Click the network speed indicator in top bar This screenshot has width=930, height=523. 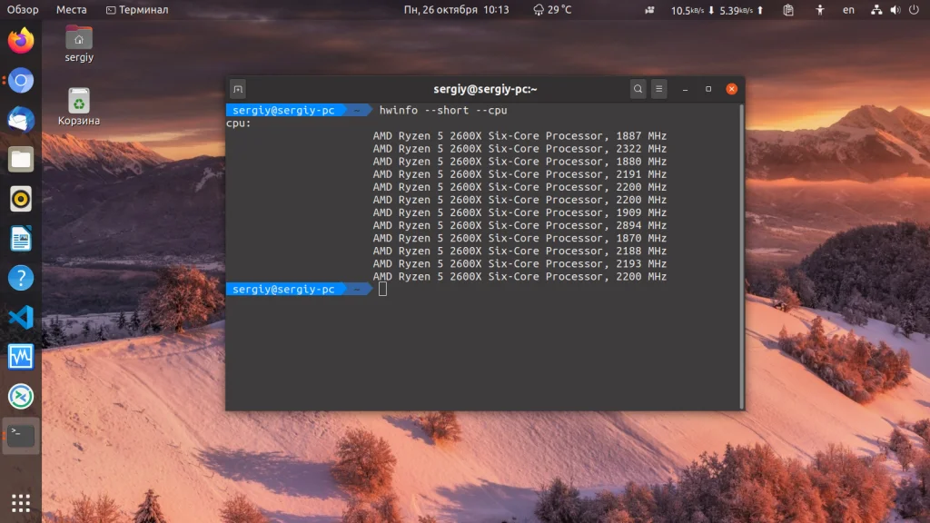[717, 10]
